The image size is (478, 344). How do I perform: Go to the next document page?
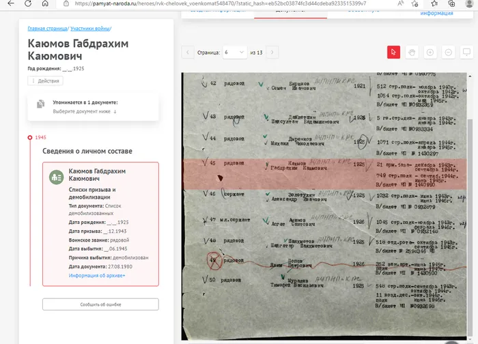272,52
